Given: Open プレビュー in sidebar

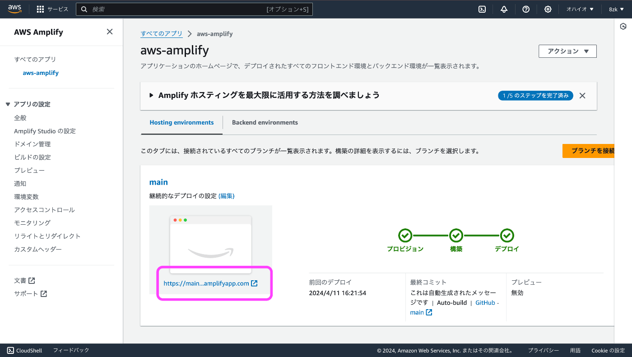Looking at the screenshot, I should tap(29, 170).
